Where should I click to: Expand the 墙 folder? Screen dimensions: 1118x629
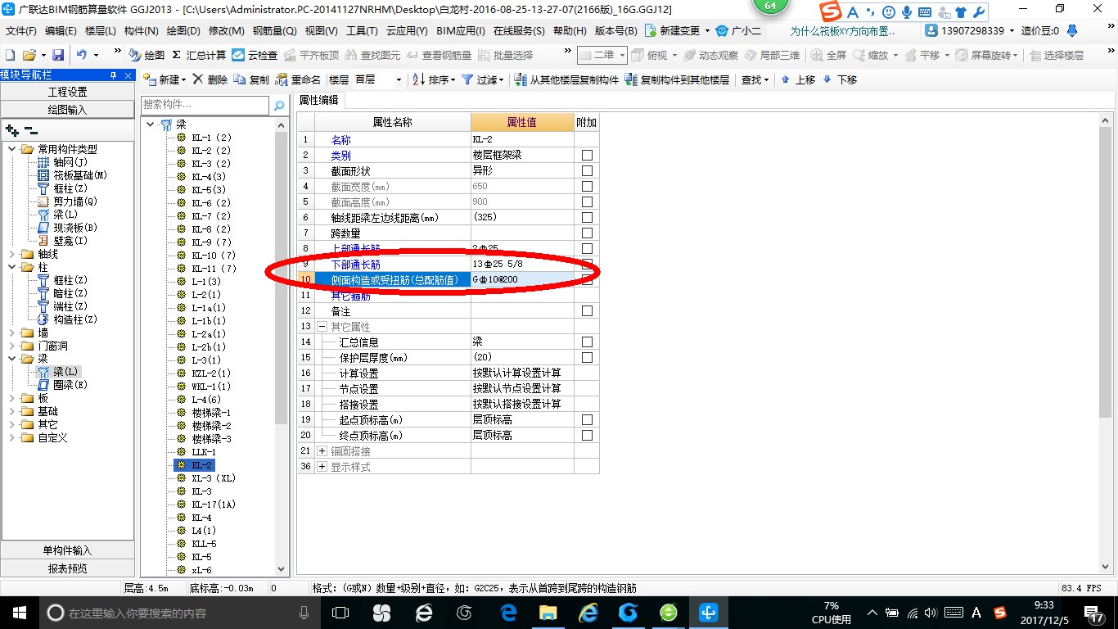[12, 333]
